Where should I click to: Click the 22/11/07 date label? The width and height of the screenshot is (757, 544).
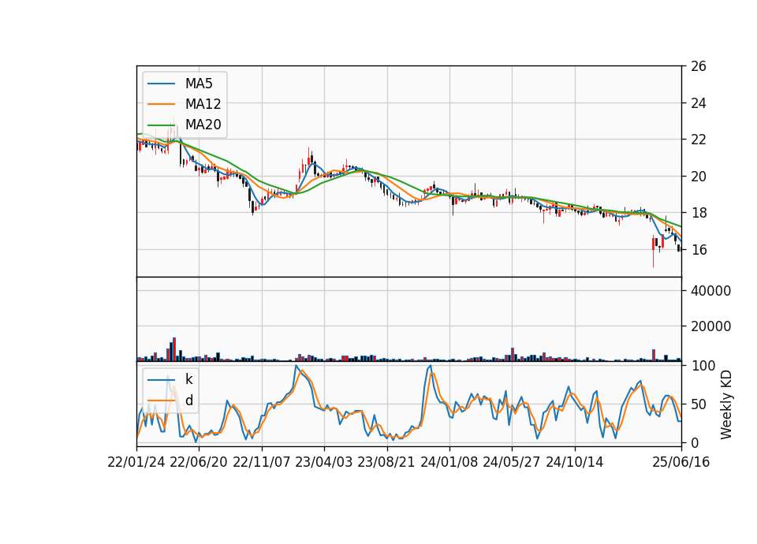(262, 462)
